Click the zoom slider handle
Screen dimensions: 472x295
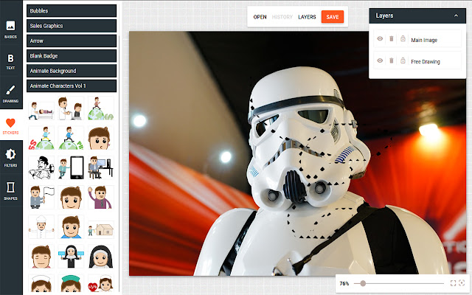tap(363, 283)
